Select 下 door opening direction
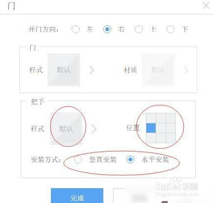Image resolution: width=213 pixels, height=203 pixels. [x=170, y=29]
